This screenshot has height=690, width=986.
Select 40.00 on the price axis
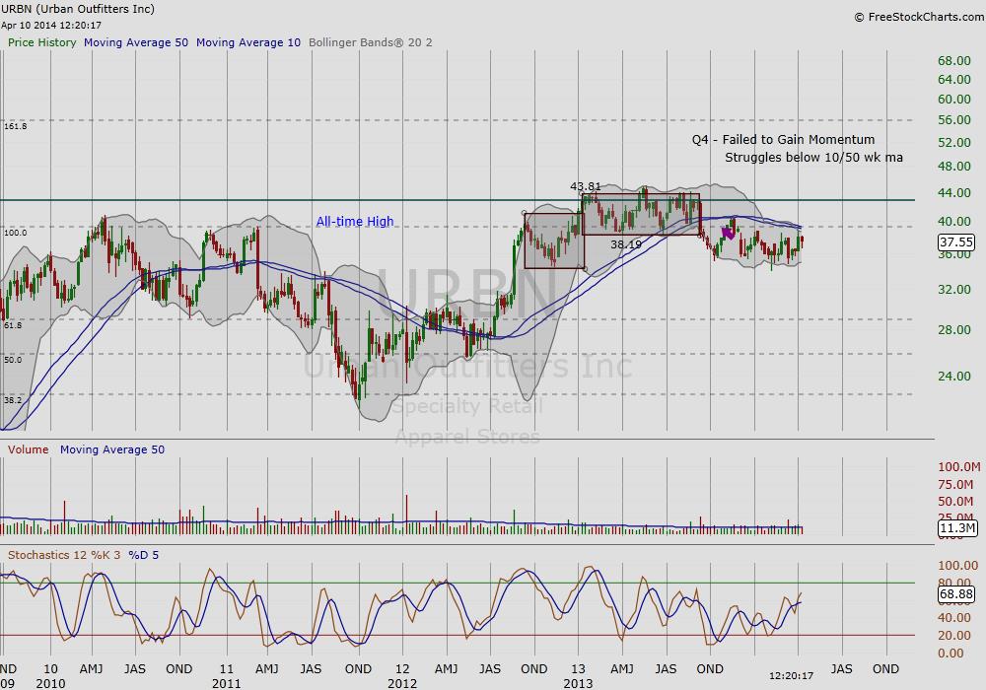point(953,221)
